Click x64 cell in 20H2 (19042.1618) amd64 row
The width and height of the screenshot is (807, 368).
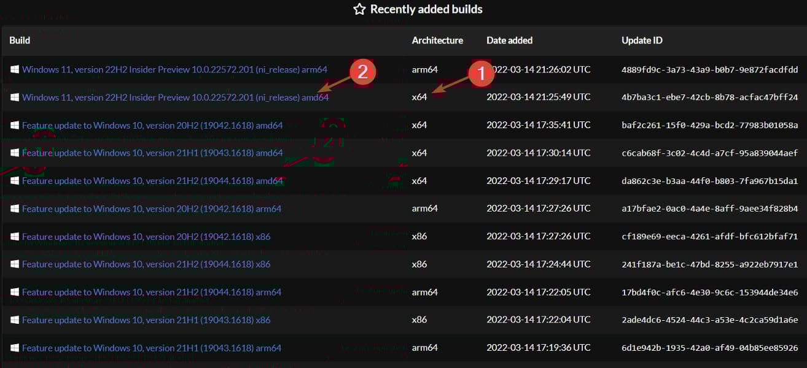[x=419, y=125]
